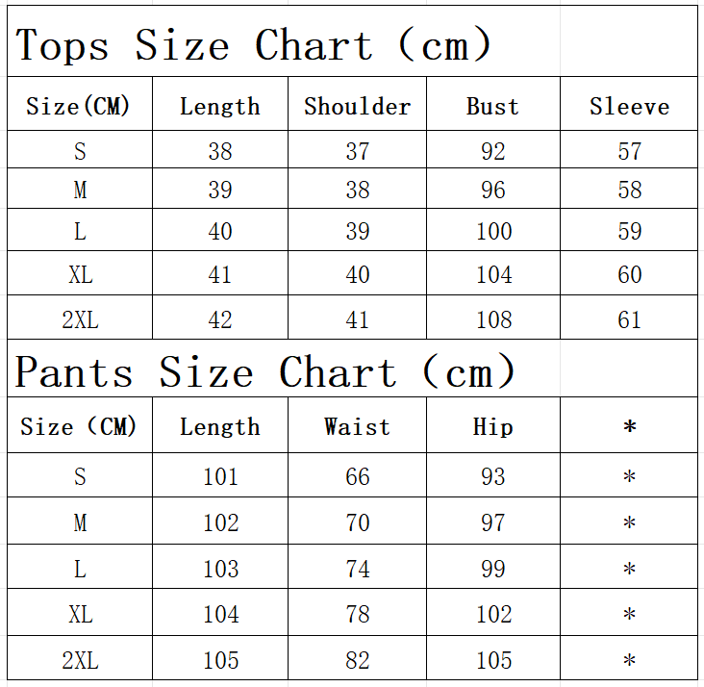The width and height of the screenshot is (704, 687).
Task: Click waist value 82 for 2XL
Action: pyautogui.click(x=357, y=660)
